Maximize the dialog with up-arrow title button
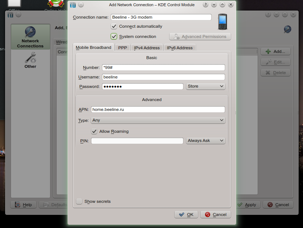This screenshot has height=228, width=303. coord(223,5)
